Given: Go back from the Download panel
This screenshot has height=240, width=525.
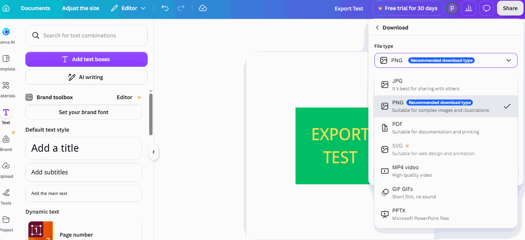Looking at the screenshot, I should [x=377, y=28].
